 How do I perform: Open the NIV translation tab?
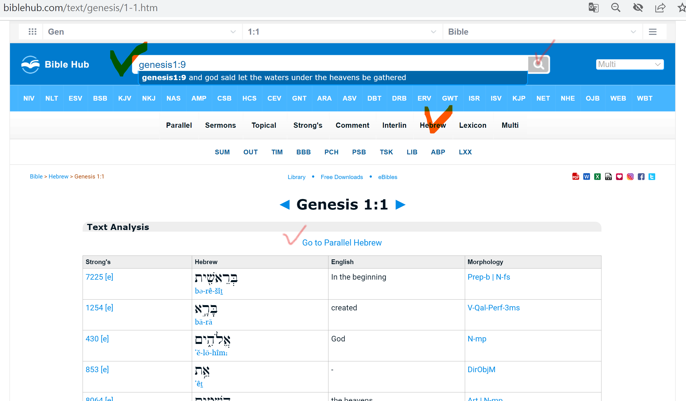click(29, 98)
